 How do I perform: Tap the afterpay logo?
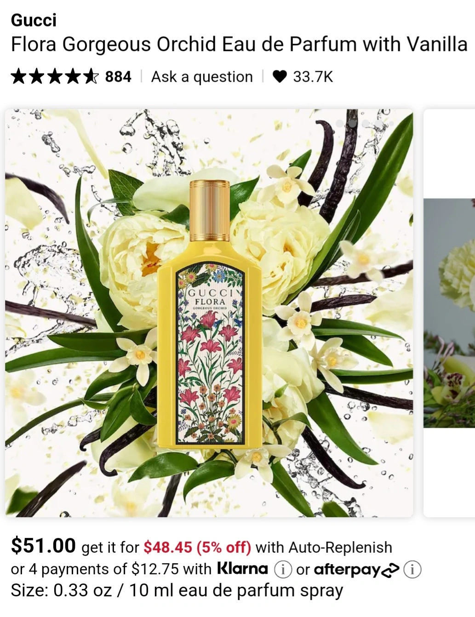(356, 570)
